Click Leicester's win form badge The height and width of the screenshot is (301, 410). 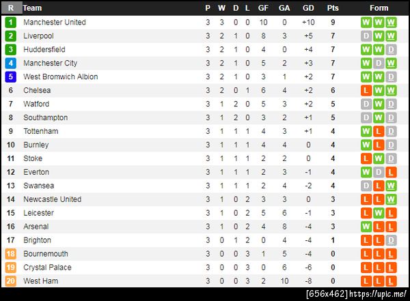pyautogui.click(x=379, y=213)
